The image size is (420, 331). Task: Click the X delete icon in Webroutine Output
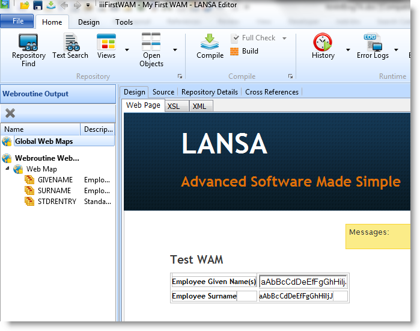10,113
